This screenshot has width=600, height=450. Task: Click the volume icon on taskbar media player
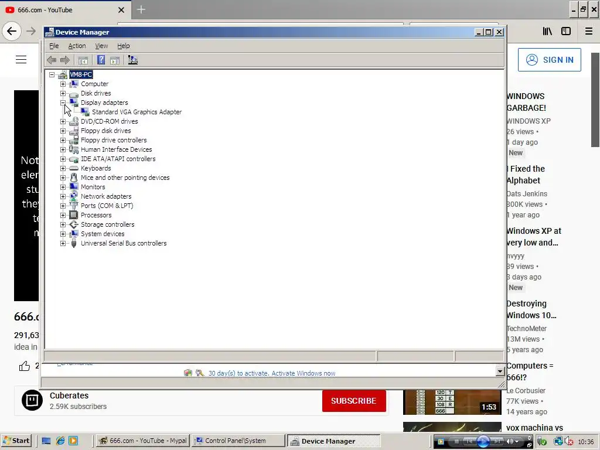click(x=510, y=442)
